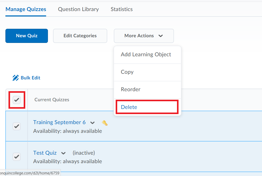Viewport: 262px width, 176px height.
Task: Open the Statistics tab
Action: point(121,9)
